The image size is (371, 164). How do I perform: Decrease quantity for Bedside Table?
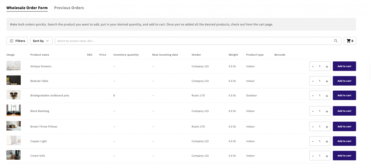point(313,81)
